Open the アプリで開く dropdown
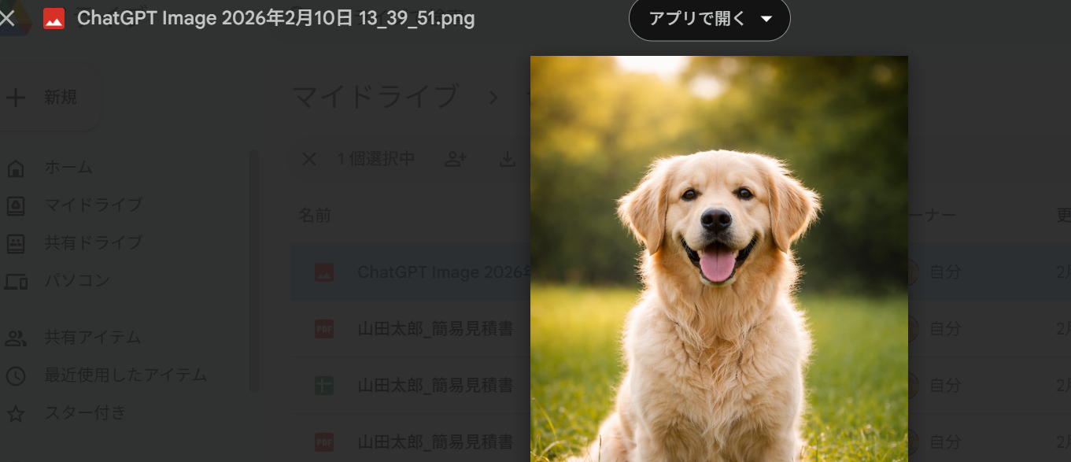Screen dimensions: 1071x462 (x=710, y=19)
